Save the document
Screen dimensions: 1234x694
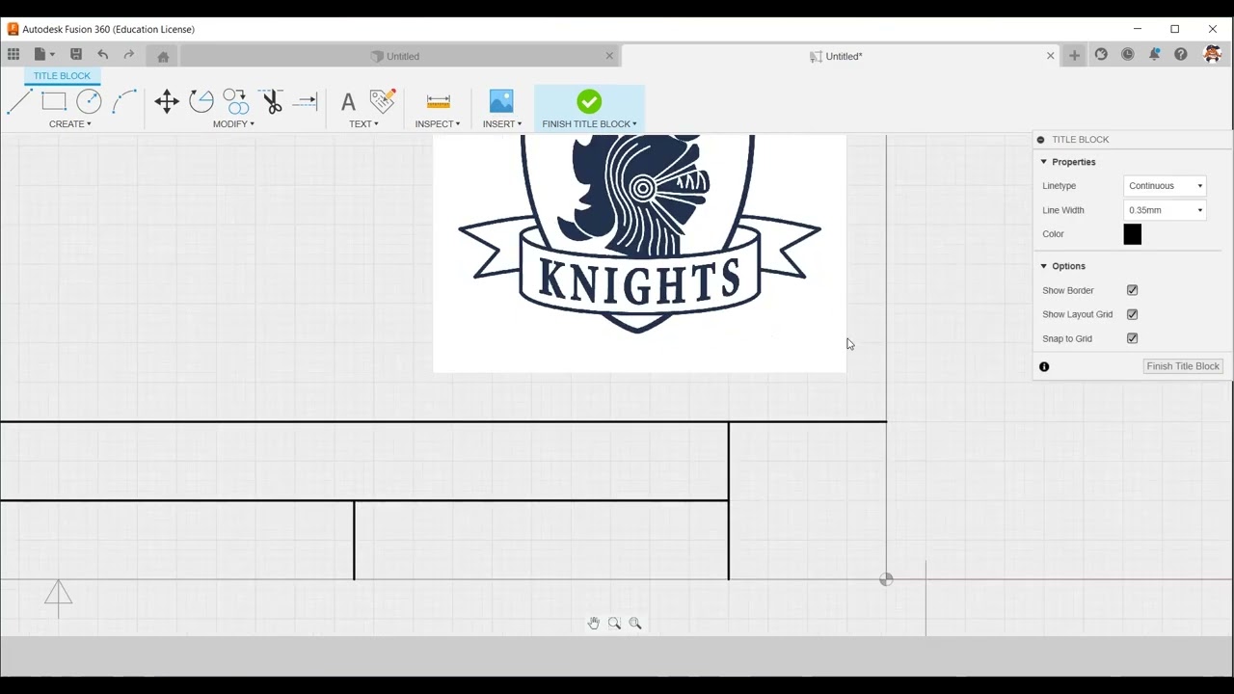coord(76,55)
